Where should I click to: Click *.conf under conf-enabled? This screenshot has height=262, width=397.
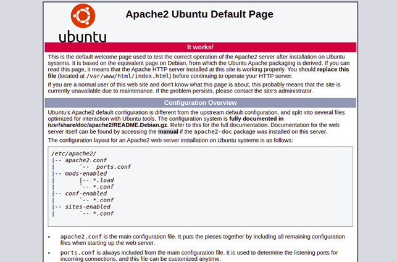[x=103, y=200]
